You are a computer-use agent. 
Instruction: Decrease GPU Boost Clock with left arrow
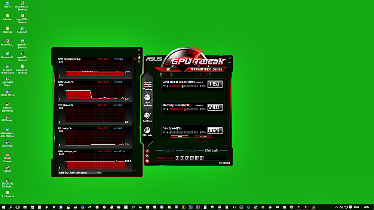[x=168, y=86]
